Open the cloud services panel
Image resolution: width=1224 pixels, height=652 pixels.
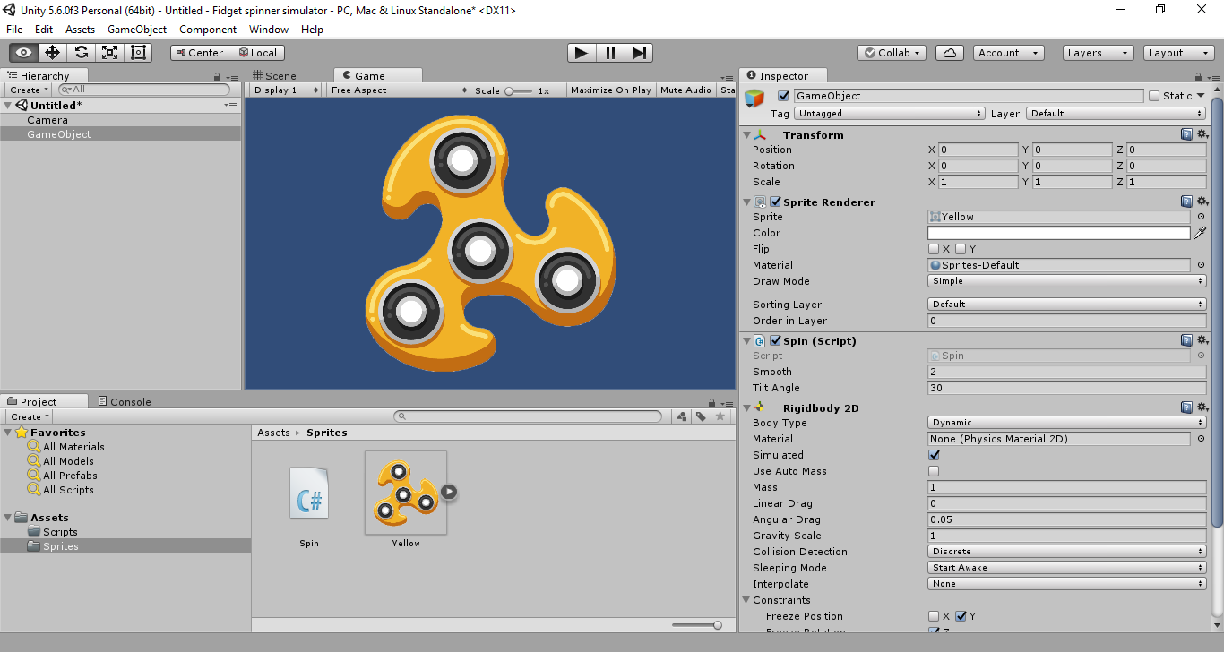point(950,53)
